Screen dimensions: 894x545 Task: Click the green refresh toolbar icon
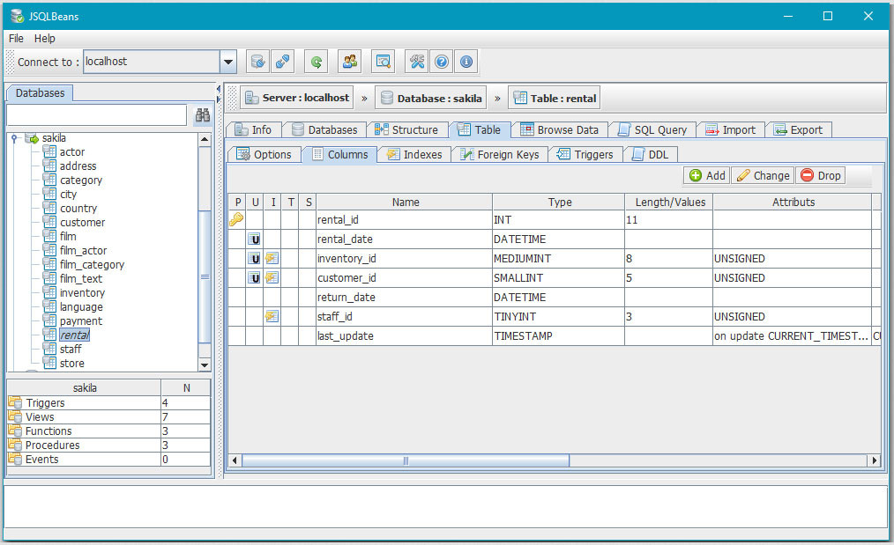point(316,62)
